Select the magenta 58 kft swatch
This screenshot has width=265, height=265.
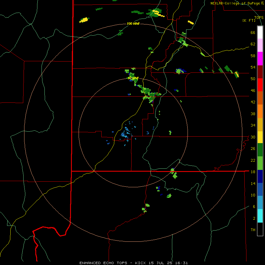(x=260, y=59)
